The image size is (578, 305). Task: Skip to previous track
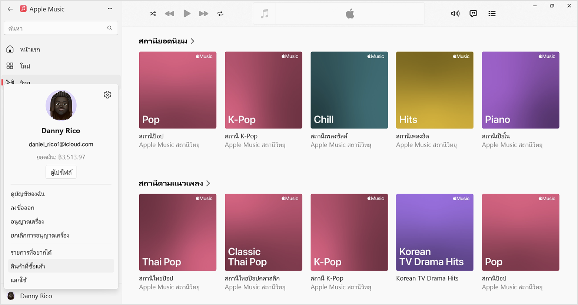(x=169, y=14)
